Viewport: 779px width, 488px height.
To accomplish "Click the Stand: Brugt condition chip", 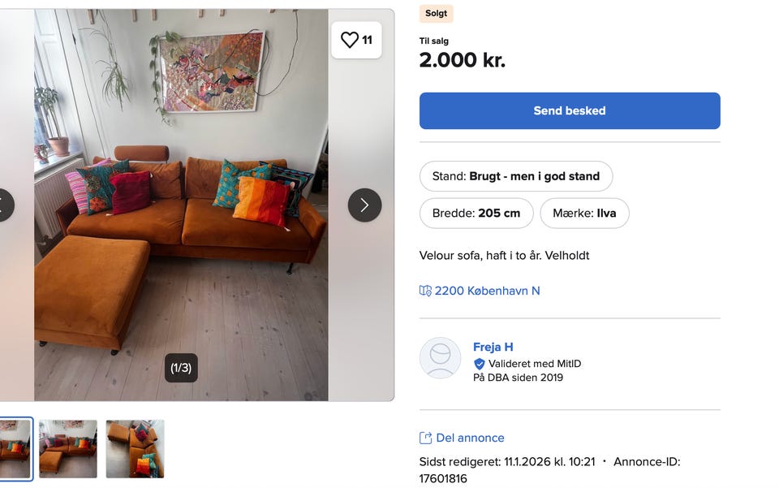I will (x=516, y=175).
